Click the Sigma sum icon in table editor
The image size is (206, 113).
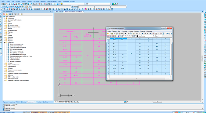click(x=163, y=34)
